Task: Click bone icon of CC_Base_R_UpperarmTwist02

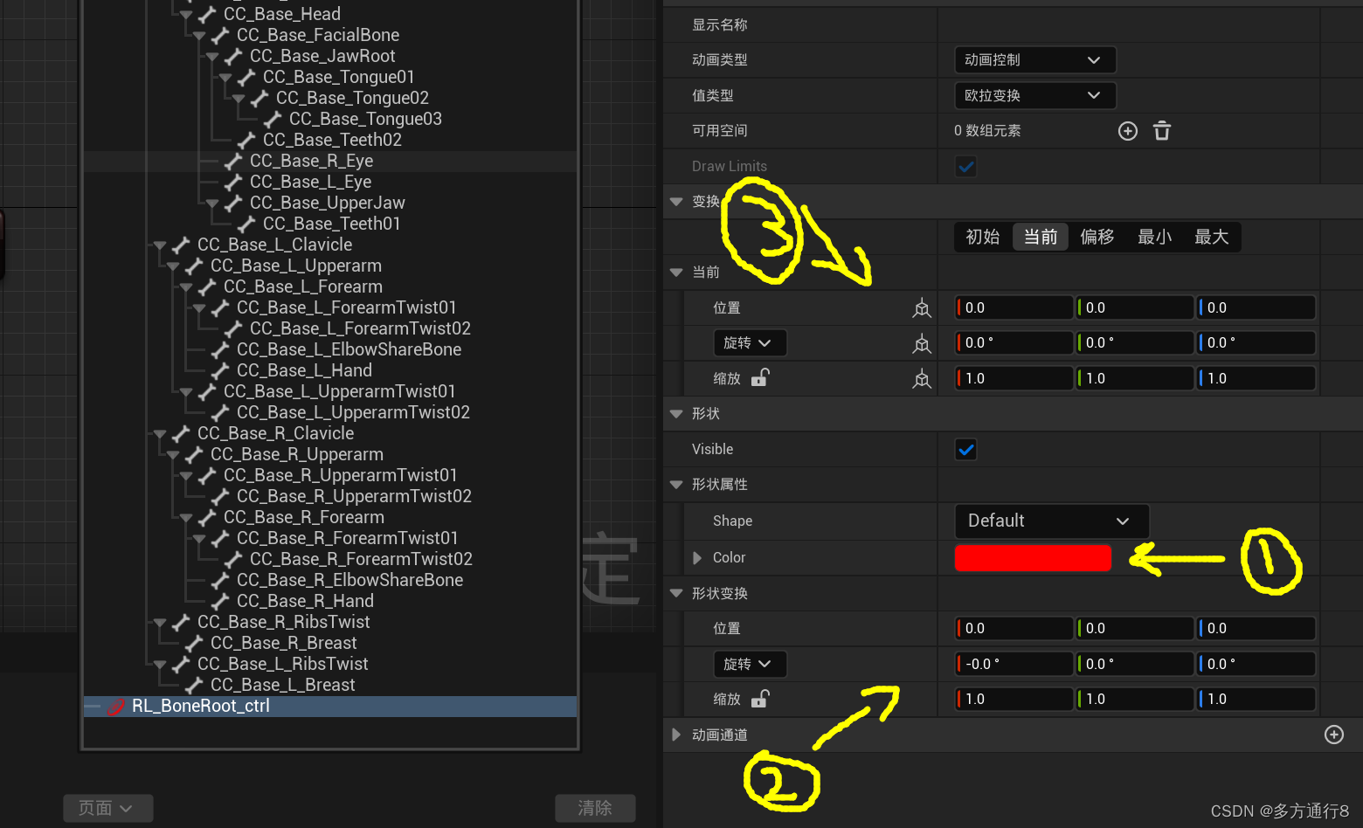Action: coord(220,496)
